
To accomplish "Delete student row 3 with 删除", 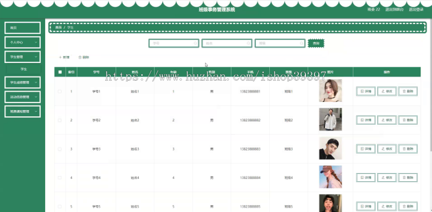I will click(408, 149).
